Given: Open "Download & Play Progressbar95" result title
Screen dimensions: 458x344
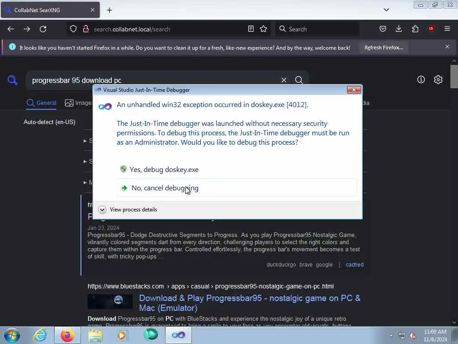Looking at the screenshot, I should [x=250, y=303].
